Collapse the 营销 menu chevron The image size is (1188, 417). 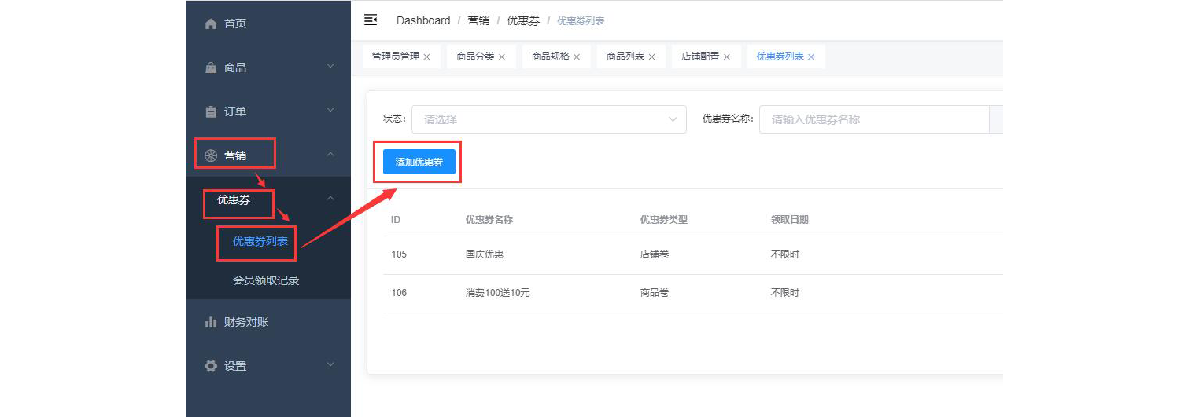pyautogui.click(x=330, y=155)
